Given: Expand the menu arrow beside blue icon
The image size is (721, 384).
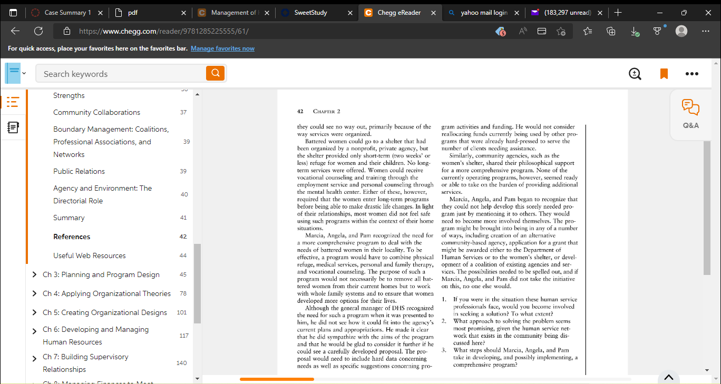Looking at the screenshot, I should [x=24, y=73].
